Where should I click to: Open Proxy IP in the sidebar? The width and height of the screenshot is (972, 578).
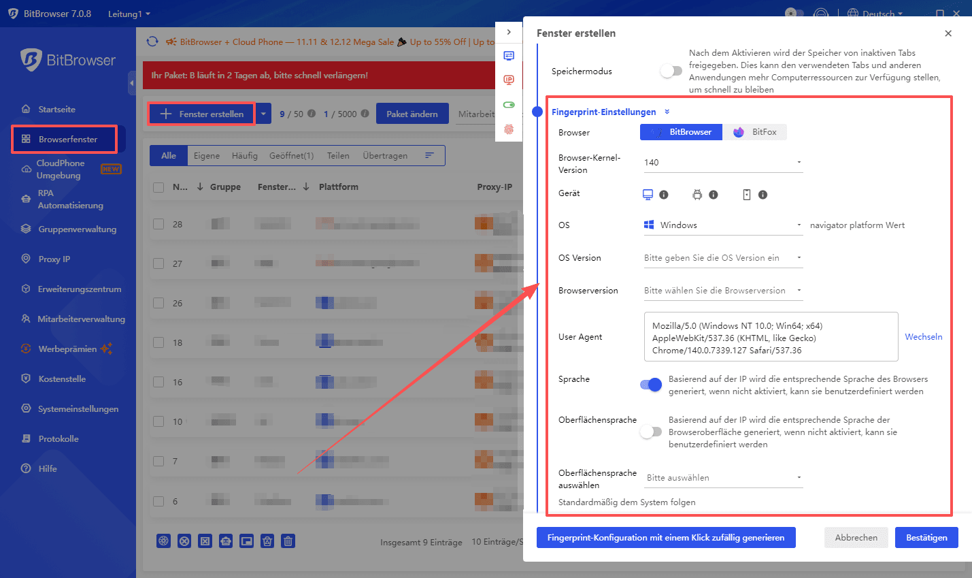pyautogui.click(x=54, y=259)
